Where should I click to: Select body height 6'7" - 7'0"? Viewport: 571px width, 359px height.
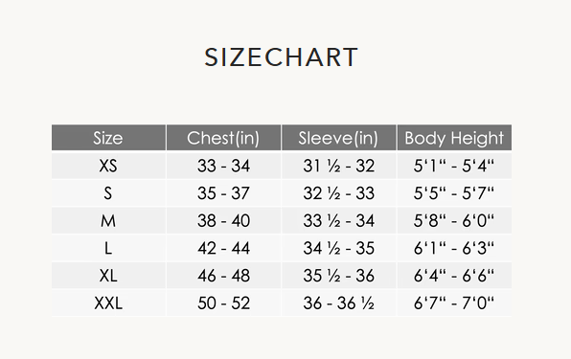click(454, 303)
